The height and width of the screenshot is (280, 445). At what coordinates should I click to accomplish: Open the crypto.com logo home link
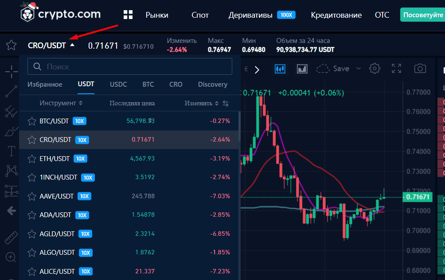[60, 13]
